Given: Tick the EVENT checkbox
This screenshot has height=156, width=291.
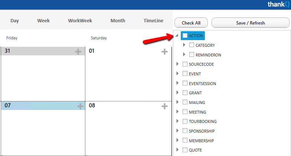Looking at the screenshot, I should pyautogui.click(x=185, y=74).
